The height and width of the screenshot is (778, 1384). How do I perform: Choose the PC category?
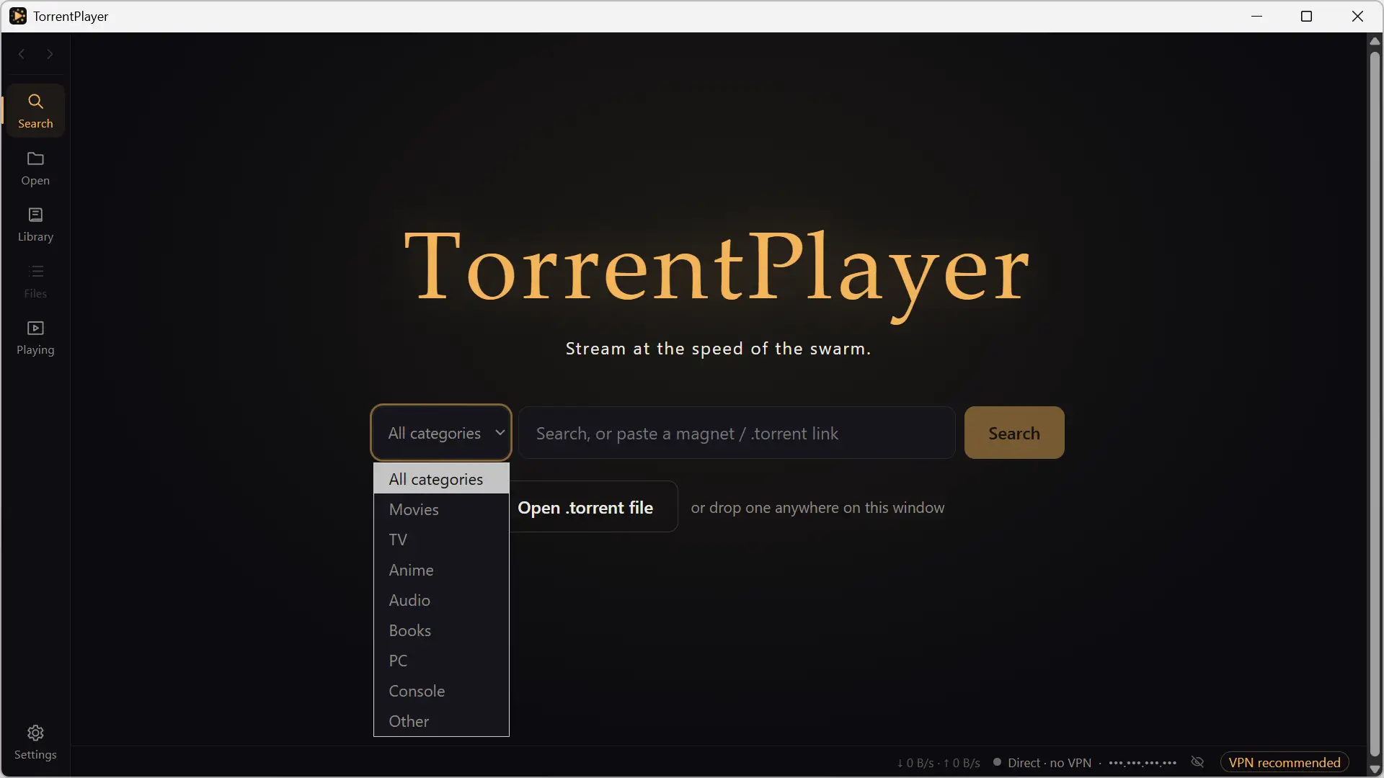pyautogui.click(x=441, y=661)
